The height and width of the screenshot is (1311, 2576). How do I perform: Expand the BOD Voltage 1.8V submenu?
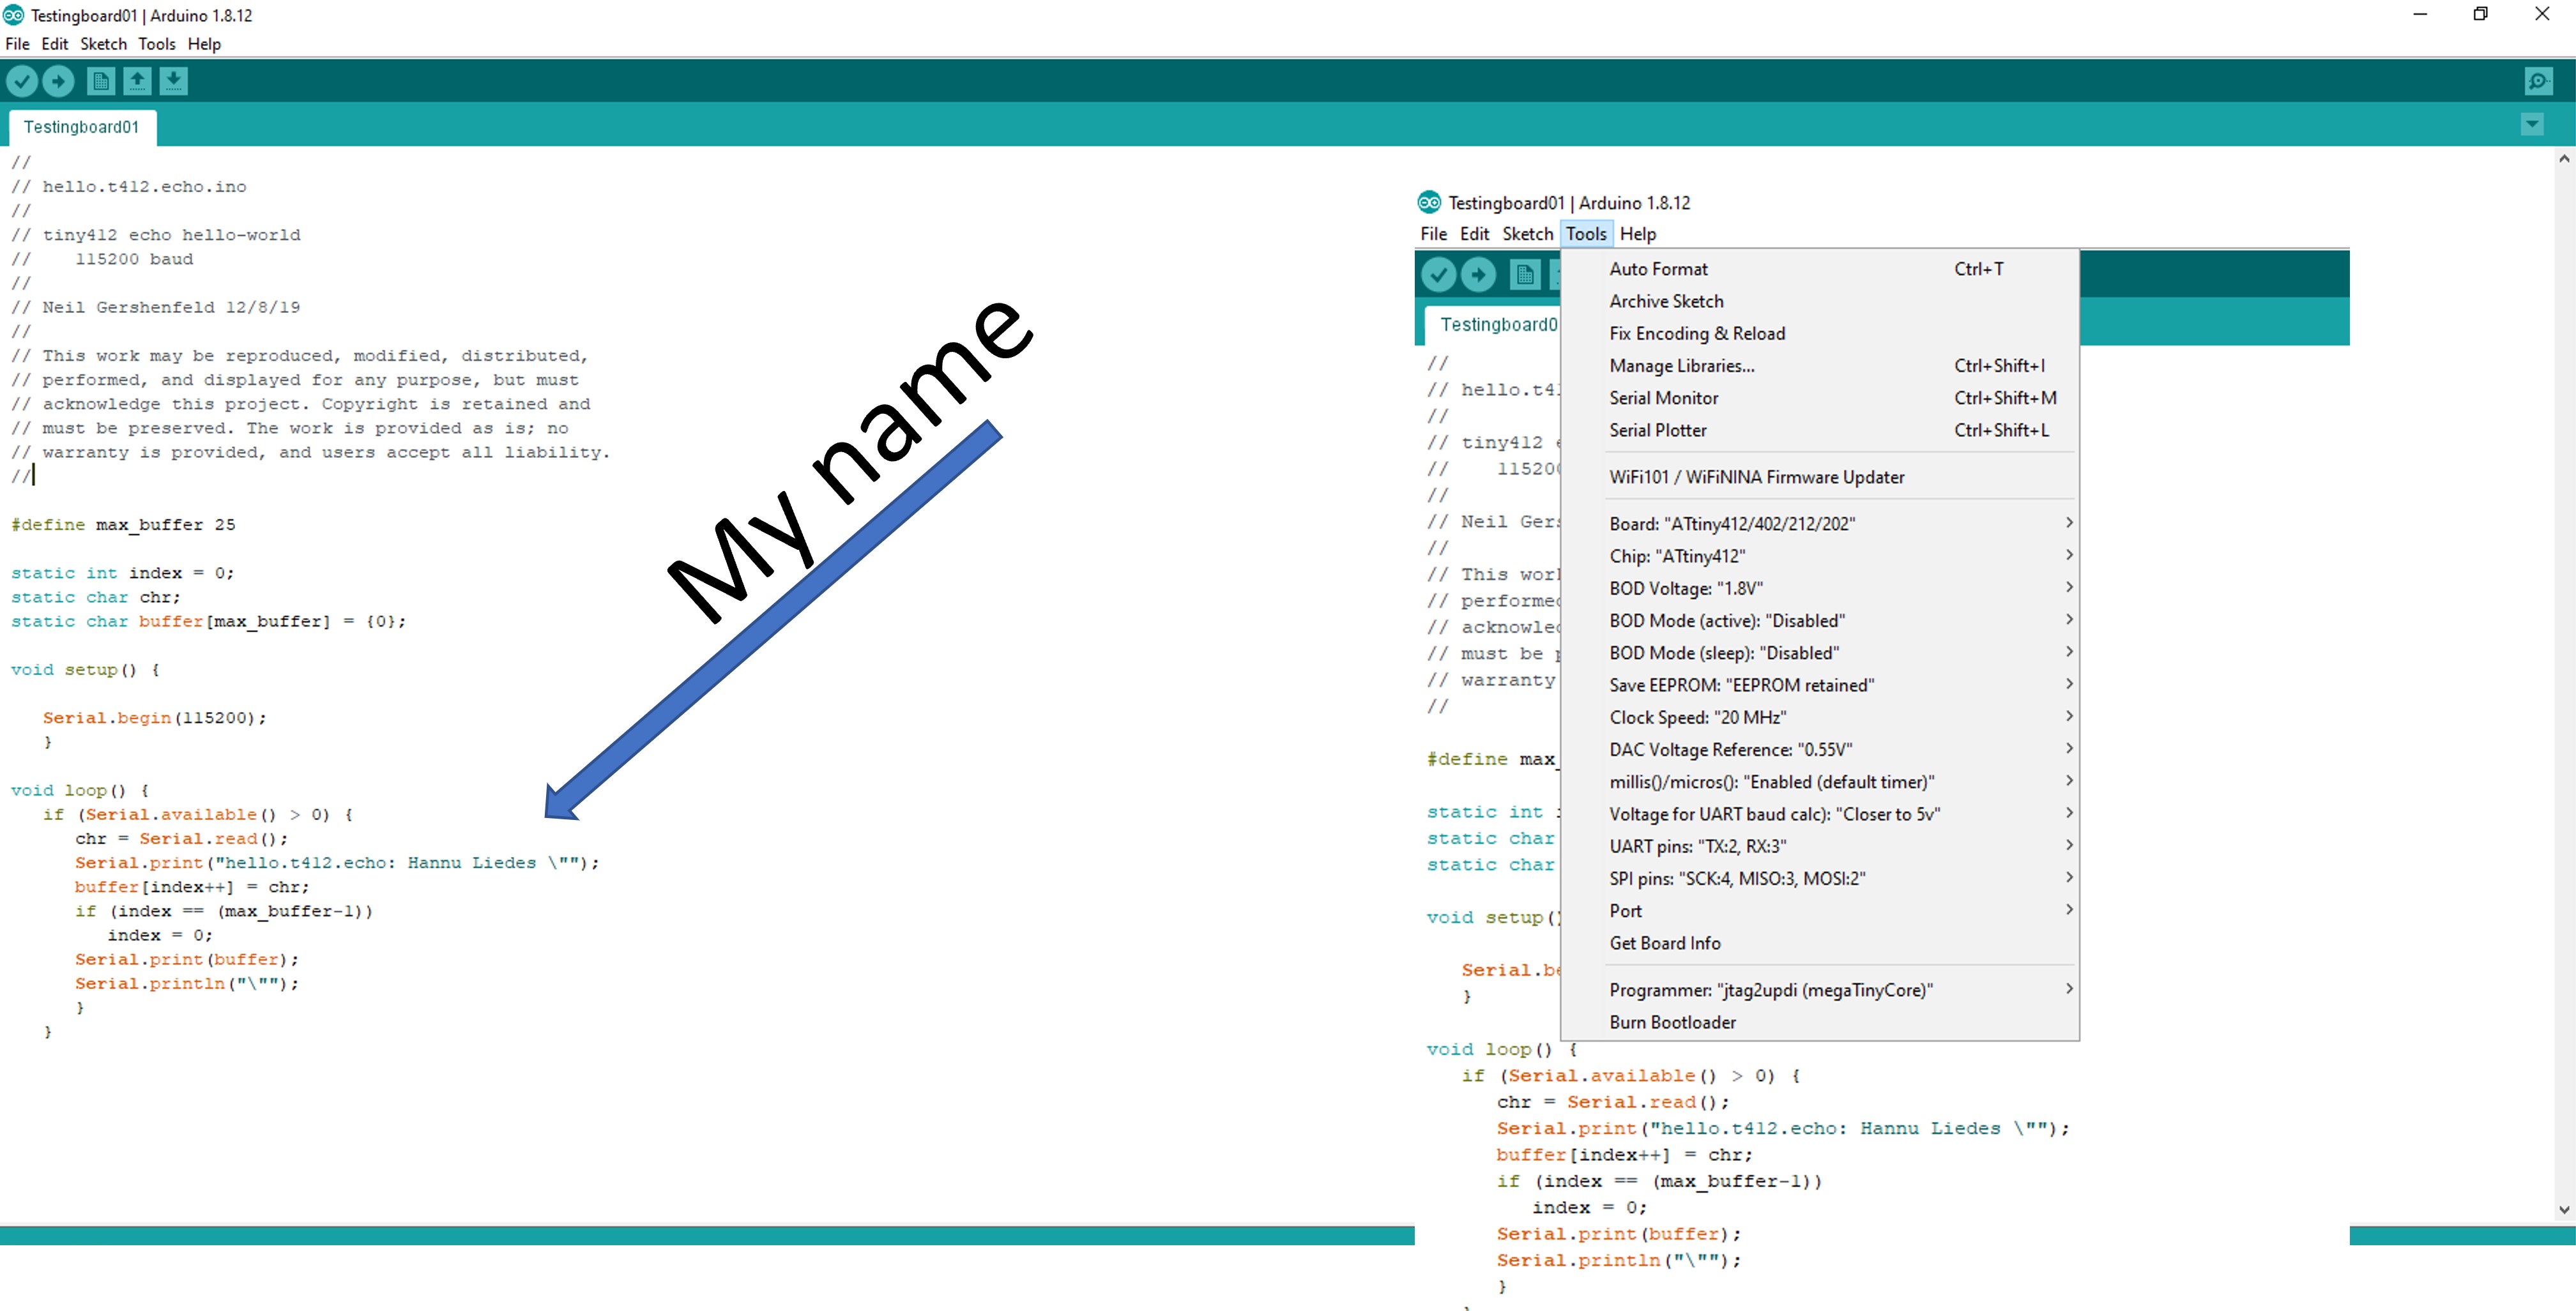(1819, 588)
